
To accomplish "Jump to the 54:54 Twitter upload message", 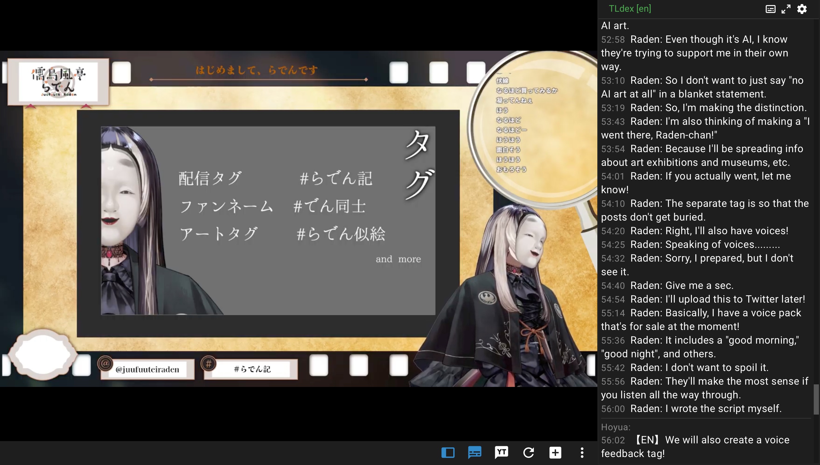I will coord(613,299).
